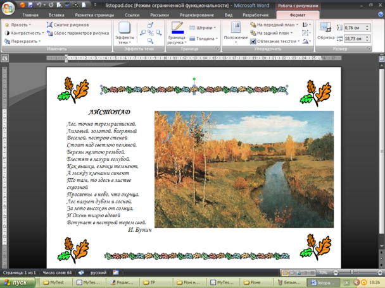The width and height of the screenshot is (385, 288).
Task: Save the document via quick access toolbar
Action: click(30, 4)
